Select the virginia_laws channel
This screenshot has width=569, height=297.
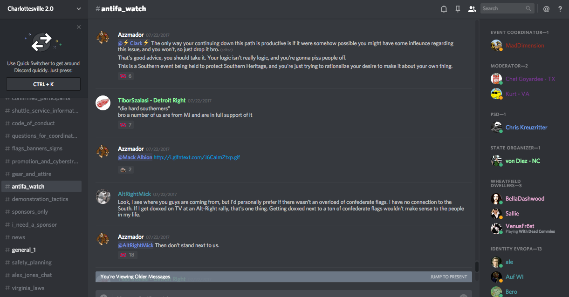tap(28, 288)
